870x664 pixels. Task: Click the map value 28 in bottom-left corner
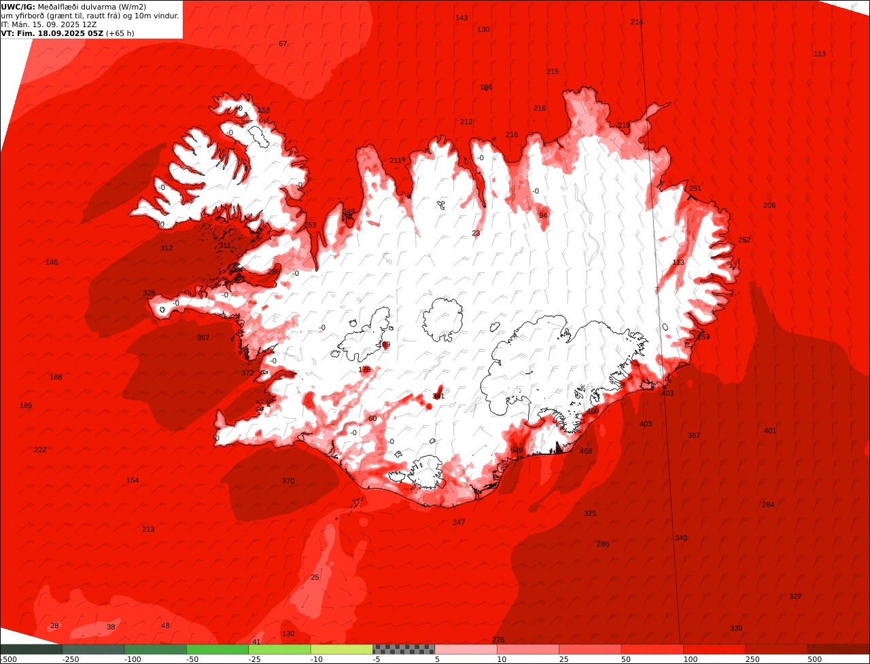coord(54,625)
